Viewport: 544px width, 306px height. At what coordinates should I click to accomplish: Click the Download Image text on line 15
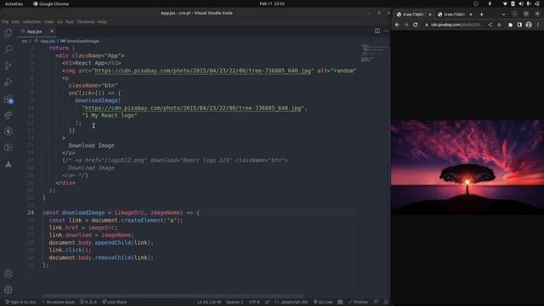(x=91, y=145)
